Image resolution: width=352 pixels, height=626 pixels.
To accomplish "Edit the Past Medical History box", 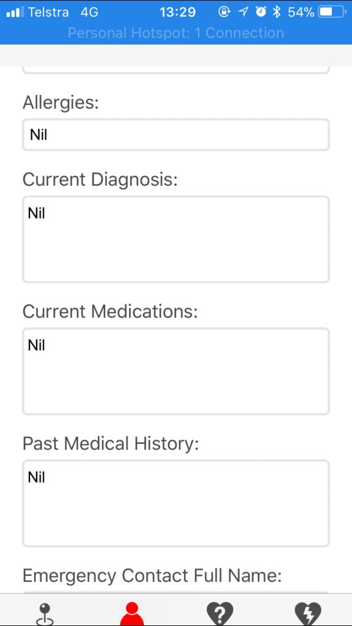I will pos(176,503).
